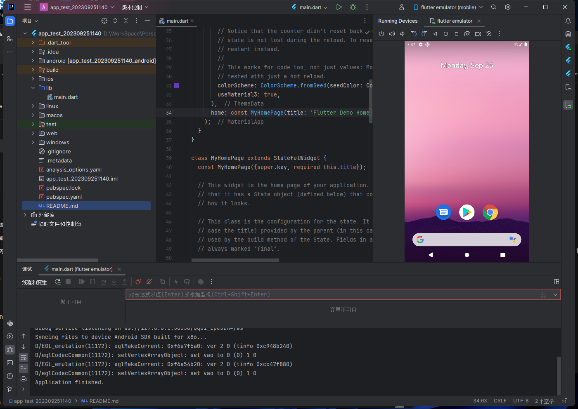Image resolution: width=578 pixels, height=409 pixels.
Task: Rotate the emulator screen left
Action: [413, 34]
